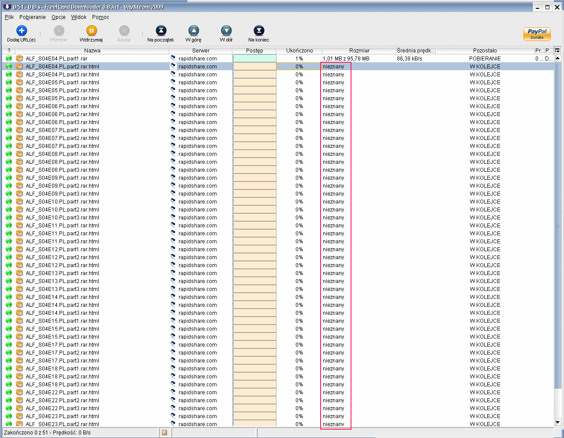564x438 pixels.
Task: Move item to top with Na początek
Action: (x=161, y=30)
